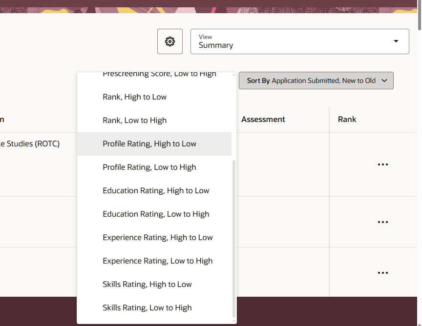Choose "Skills Rating, Low to High"

(x=147, y=307)
